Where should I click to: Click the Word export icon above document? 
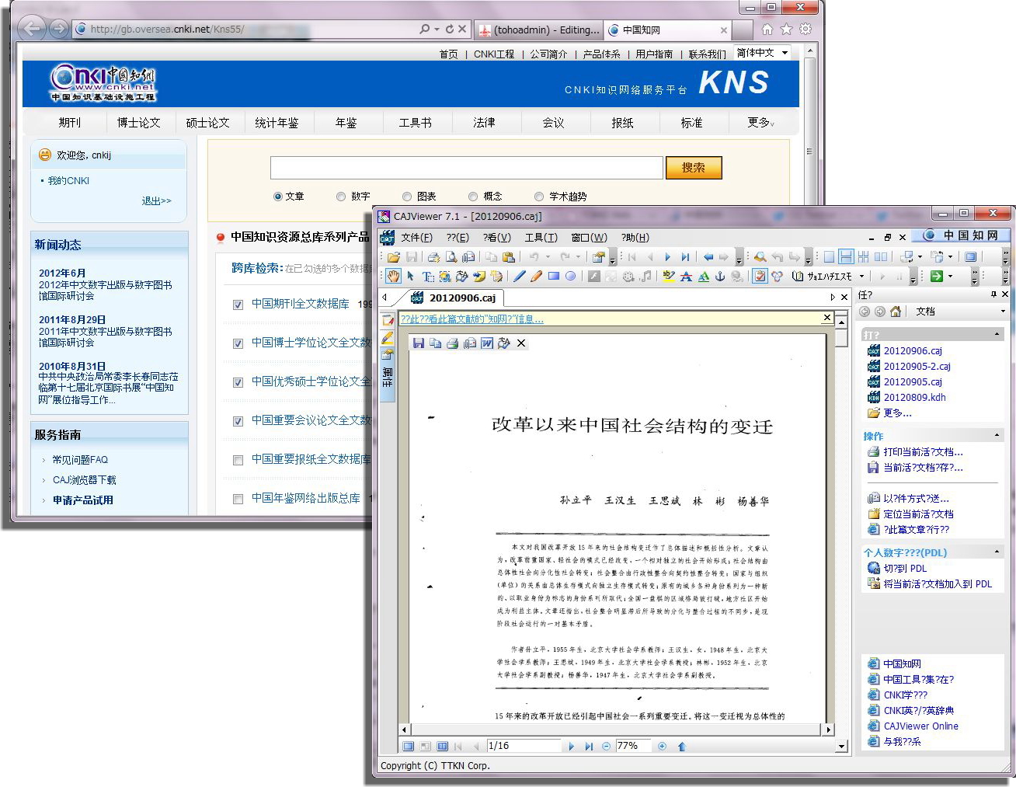click(487, 343)
